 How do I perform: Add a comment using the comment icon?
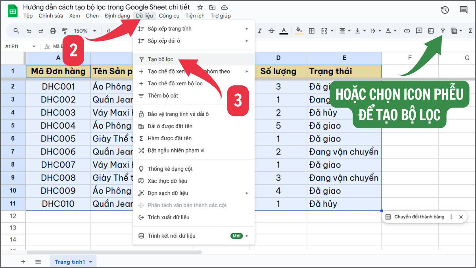point(419,30)
